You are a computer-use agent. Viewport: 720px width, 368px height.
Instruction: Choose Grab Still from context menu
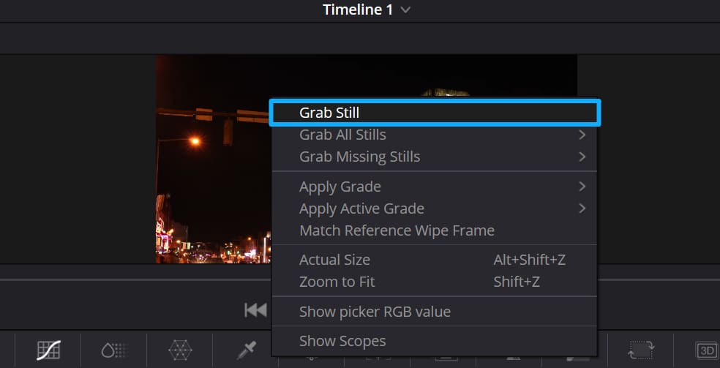435,113
